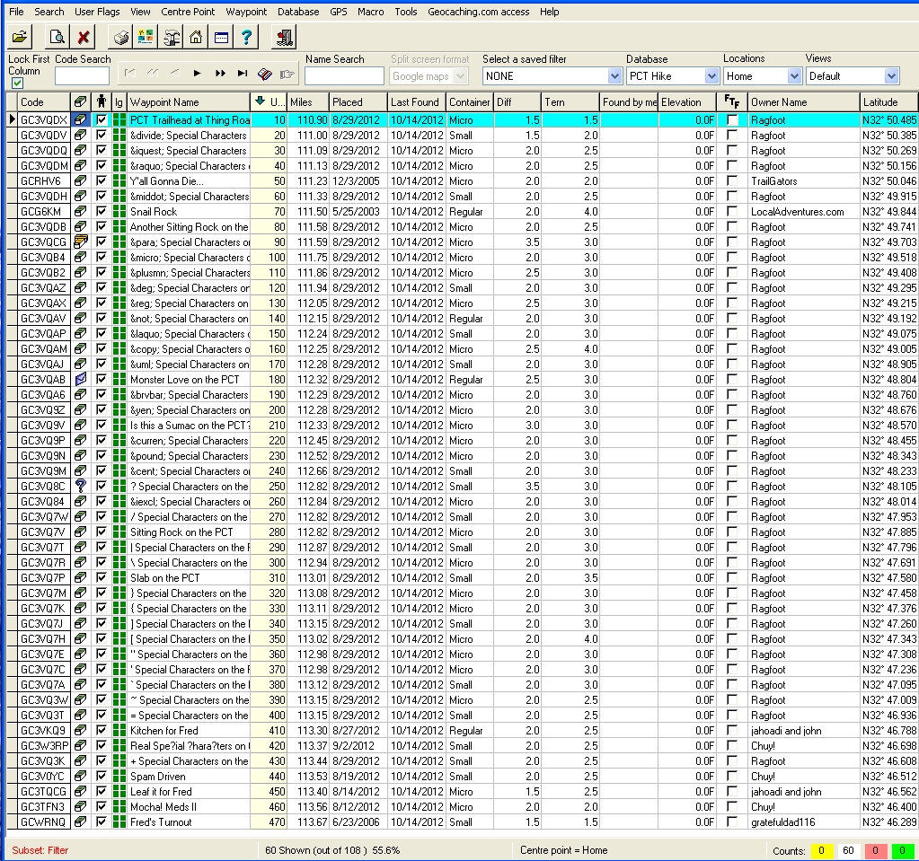Sort by the Code column header
Image resolution: width=919 pixels, height=861 pixels.
(44, 102)
